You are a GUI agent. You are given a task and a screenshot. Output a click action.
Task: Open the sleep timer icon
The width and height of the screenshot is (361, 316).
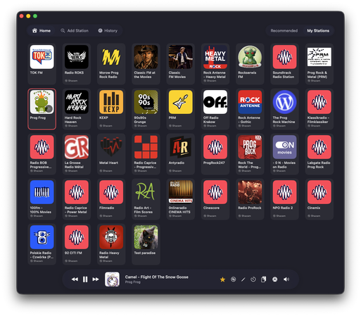[x=253, y=279]
